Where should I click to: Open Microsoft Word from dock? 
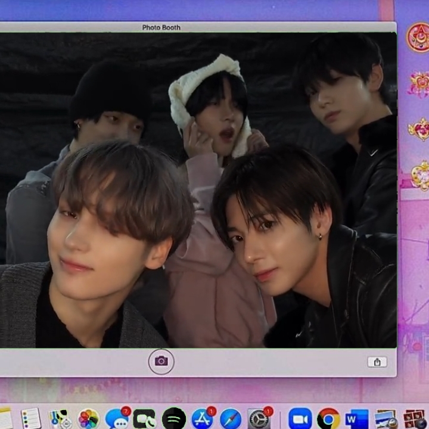point(357,418)
